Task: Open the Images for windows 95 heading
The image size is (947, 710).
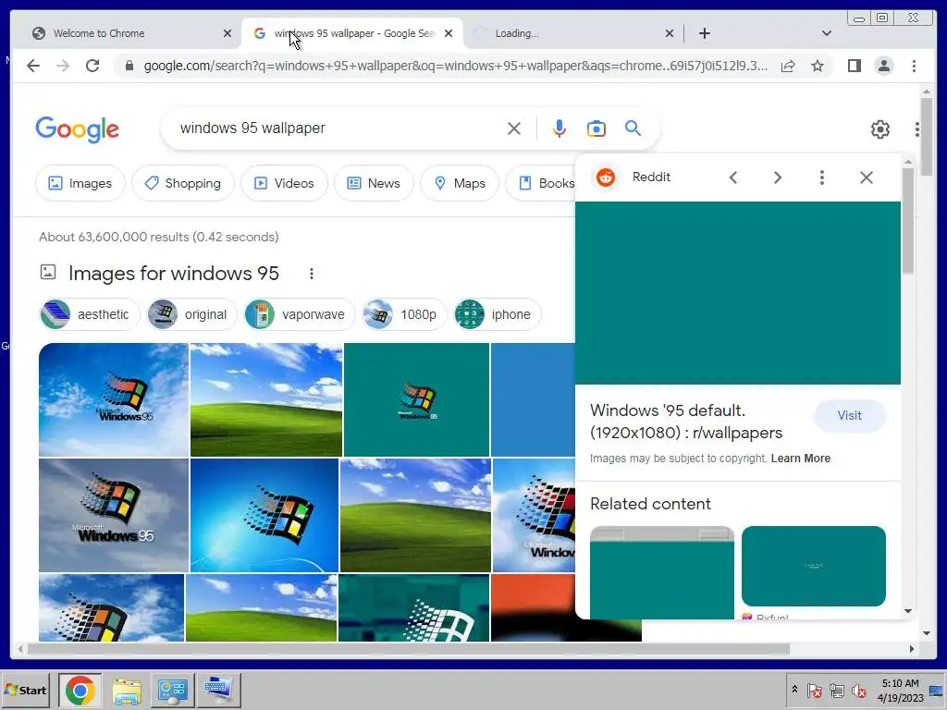Action: pos(174,274)
